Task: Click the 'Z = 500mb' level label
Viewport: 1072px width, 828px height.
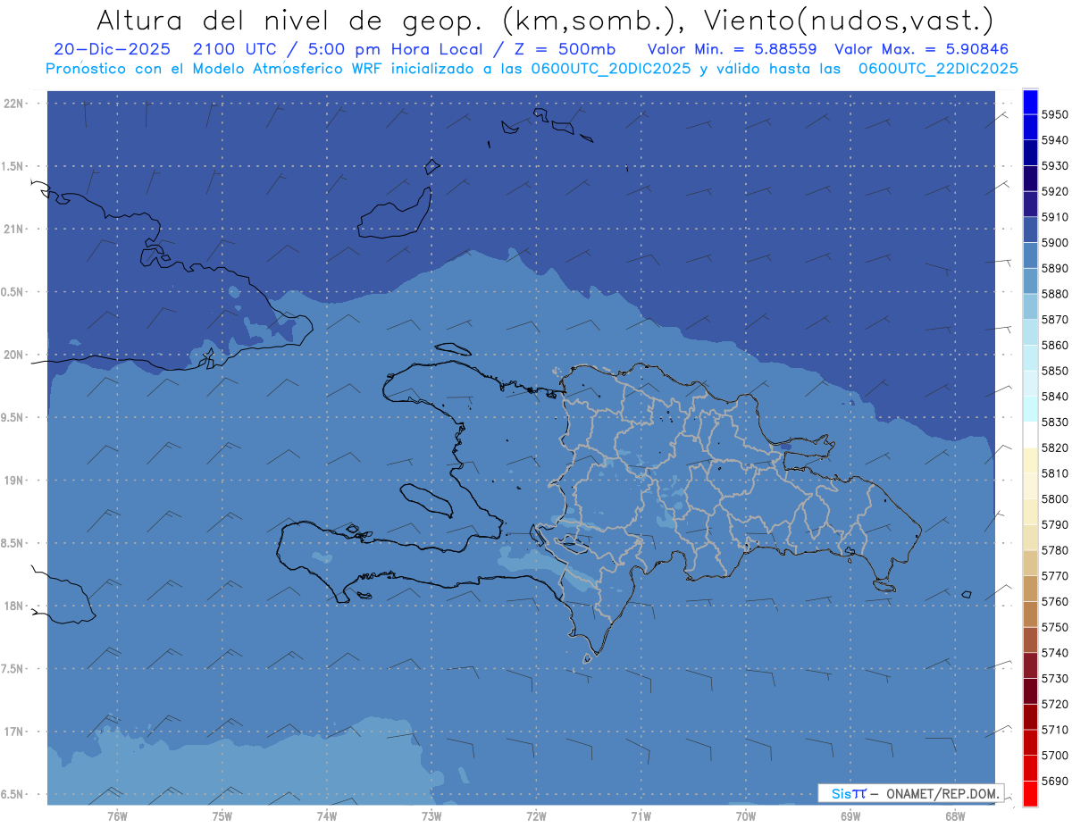Action: click(x=563, y=49)
